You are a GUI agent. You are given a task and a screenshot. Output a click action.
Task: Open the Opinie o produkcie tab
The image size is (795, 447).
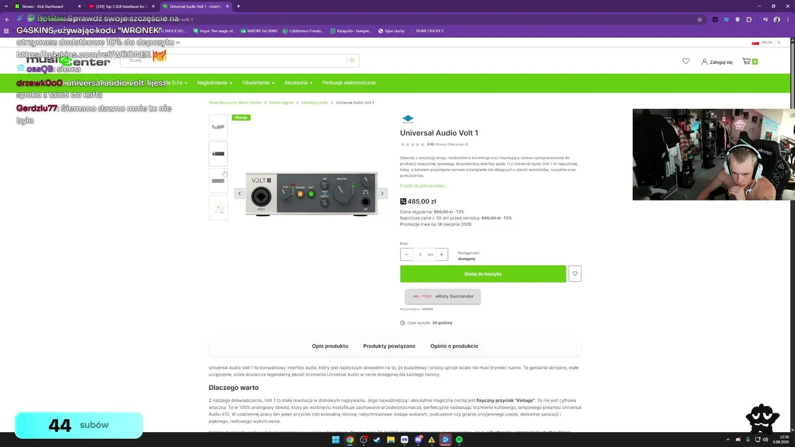pyautogui.click(x=454, y=346)
